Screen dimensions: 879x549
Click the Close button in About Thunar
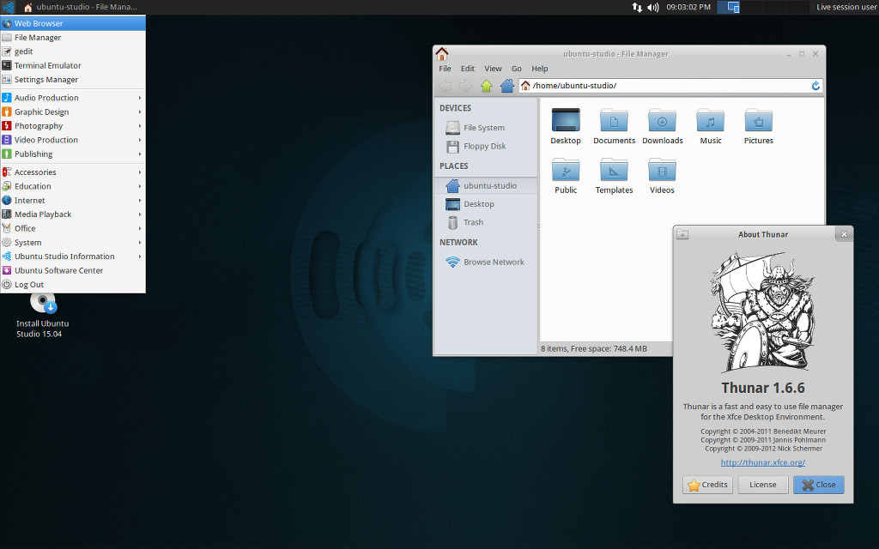pyautogui.click(x=818, y=485)
